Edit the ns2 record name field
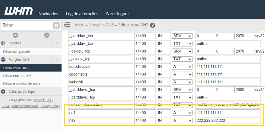This screenshot has width=265, height=131. click(x=100, y=120)
